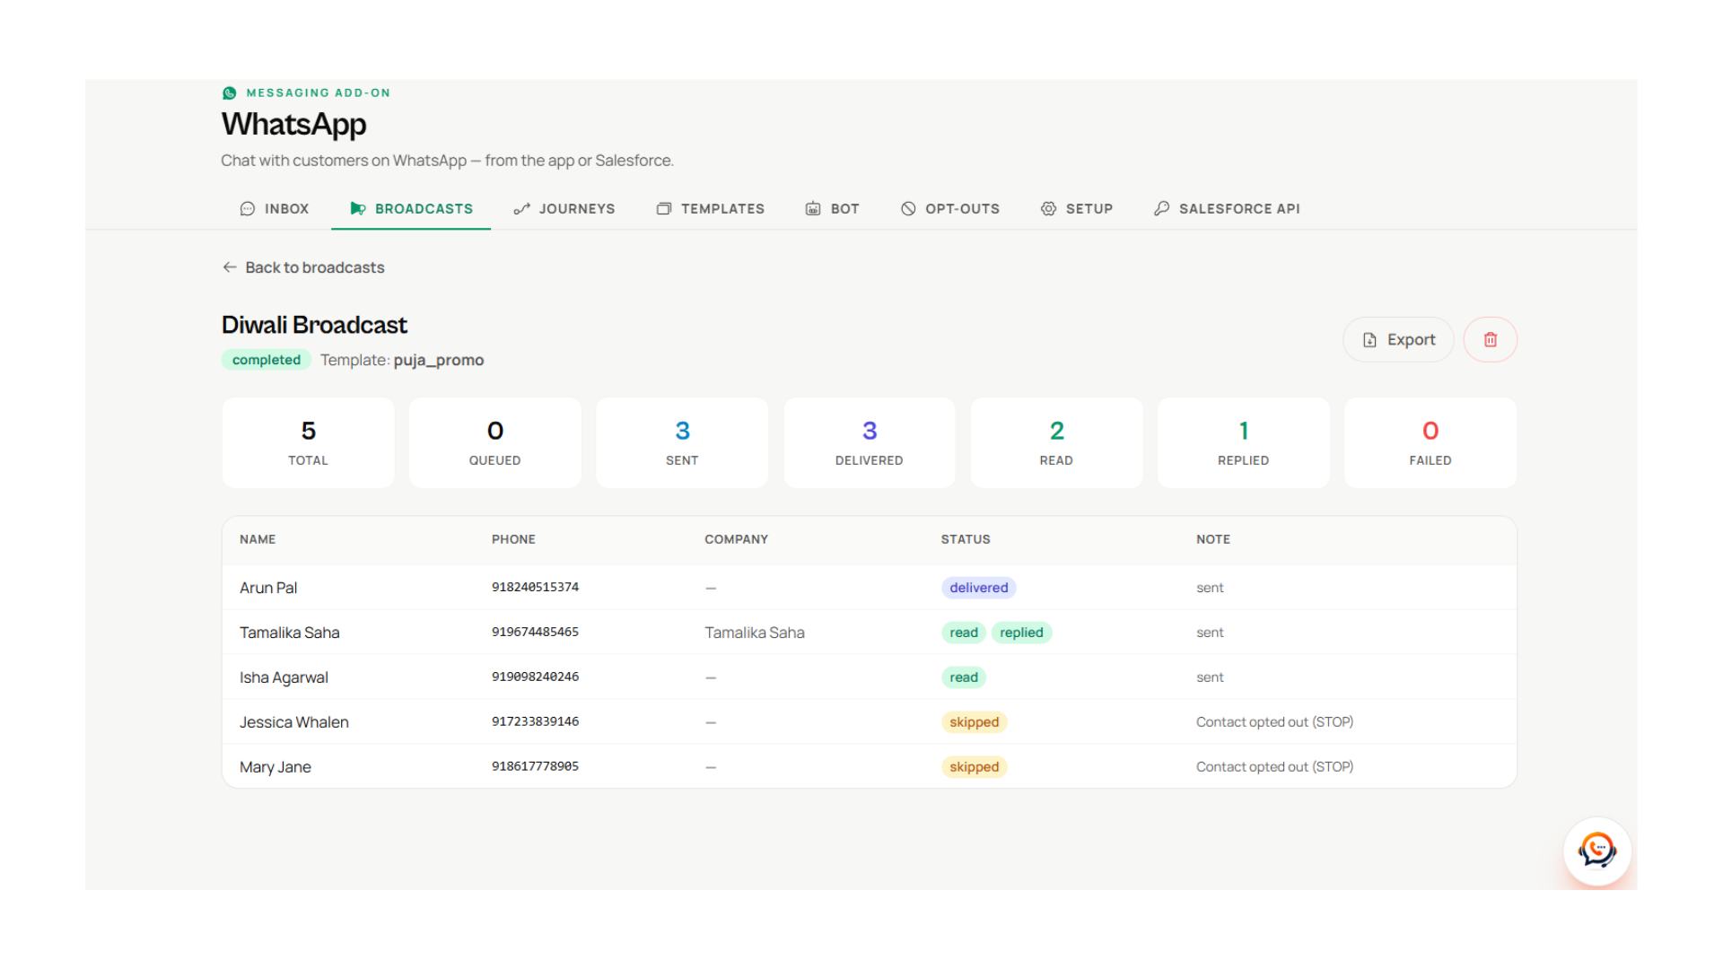Open the Setup tab
The image size is (1723, 969).
click(1076, 208)
